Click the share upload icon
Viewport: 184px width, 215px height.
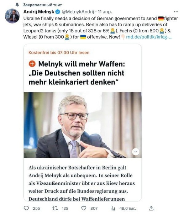[151, 208]
